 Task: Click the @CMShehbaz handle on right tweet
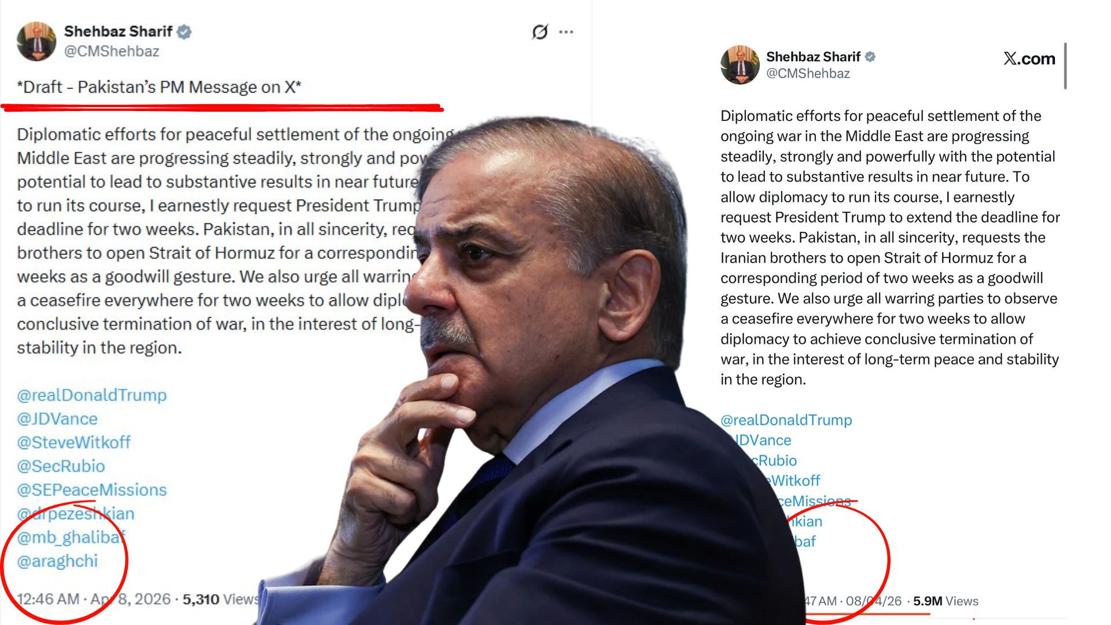tap(808, 73)
